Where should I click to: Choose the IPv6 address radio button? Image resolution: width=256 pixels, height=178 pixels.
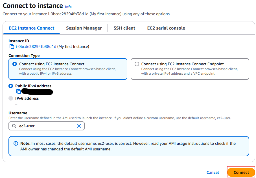[11, 98]
